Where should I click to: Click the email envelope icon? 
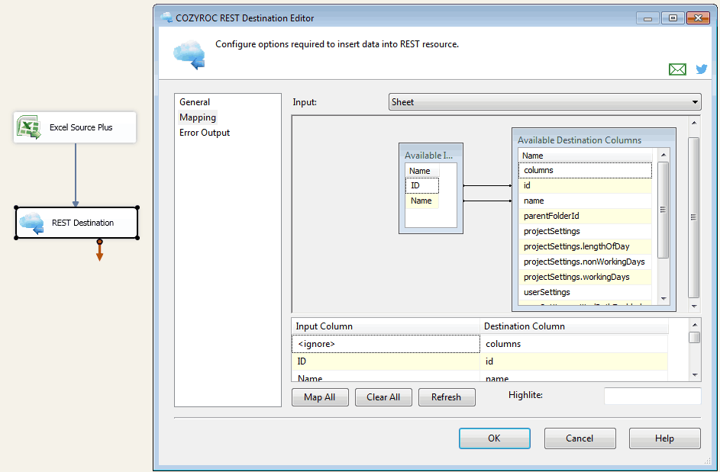pyautogui.click(x=677, y=69)
